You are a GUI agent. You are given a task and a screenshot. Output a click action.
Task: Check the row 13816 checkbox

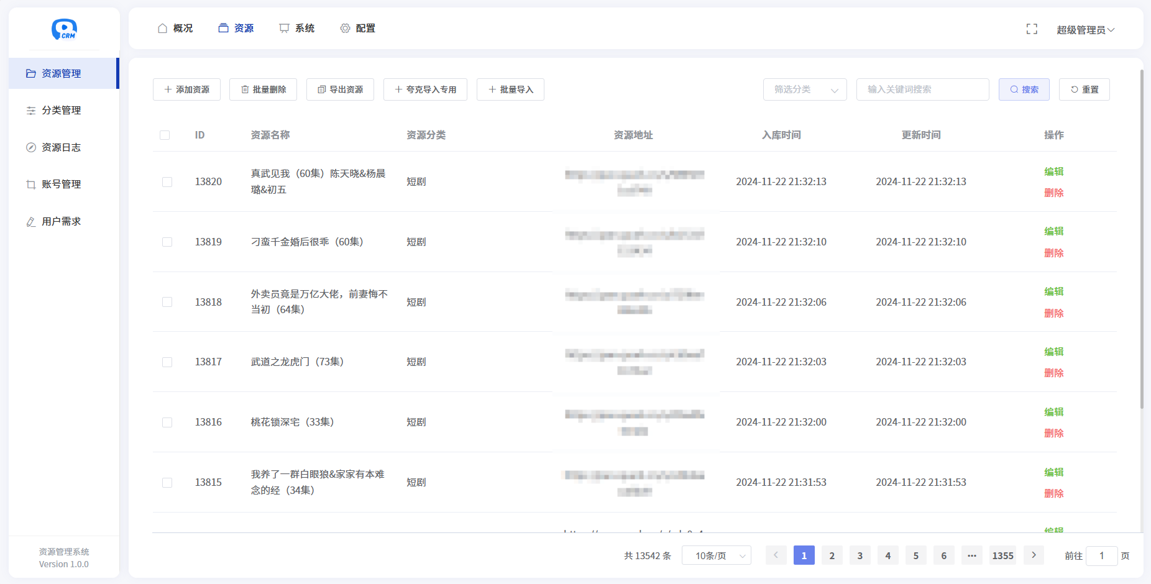click(167, 422)
